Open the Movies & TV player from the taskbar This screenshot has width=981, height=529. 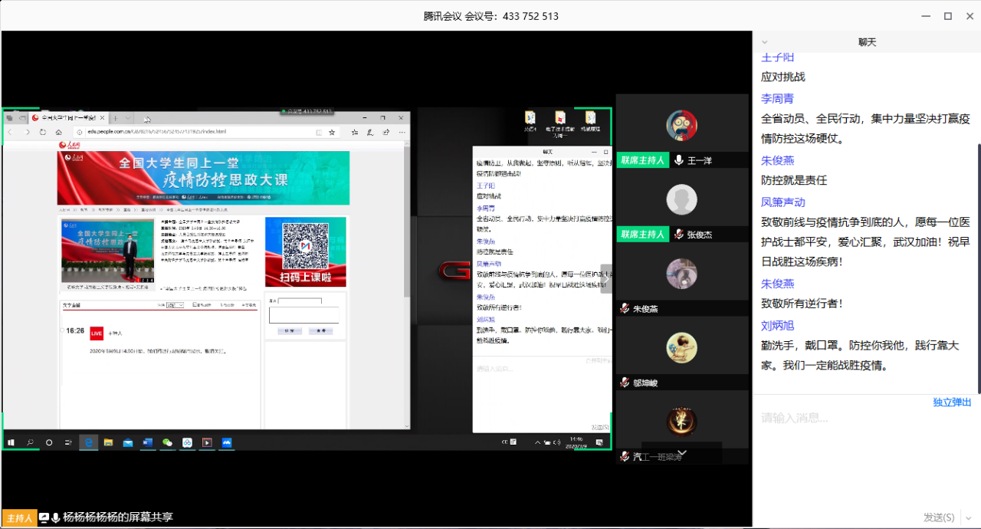[x=207, y=442]
